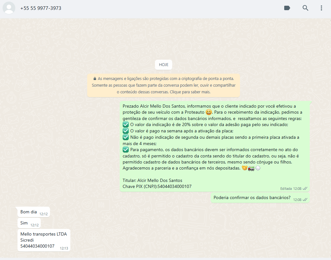331x260 pixels.
Task: Select the received 'Sim' message bubble
Action: 24,223
